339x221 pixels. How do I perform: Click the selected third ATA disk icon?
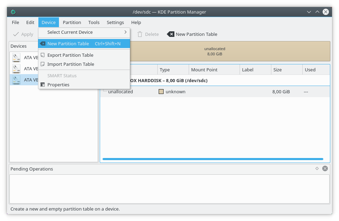click(x=16, y=80)
